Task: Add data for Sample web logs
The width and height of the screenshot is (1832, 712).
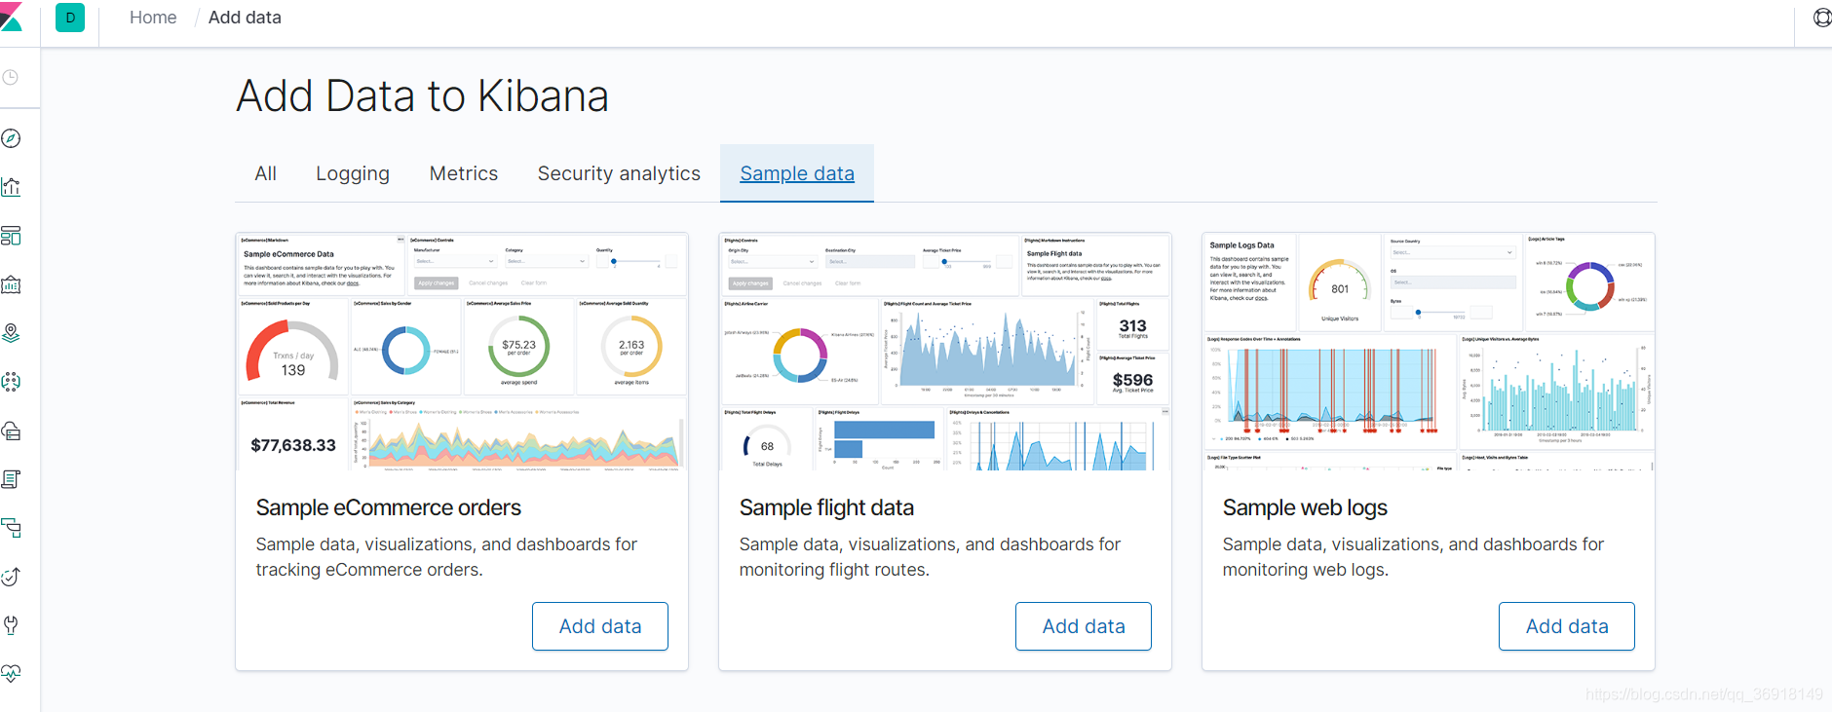Action: pos(1567,626)
